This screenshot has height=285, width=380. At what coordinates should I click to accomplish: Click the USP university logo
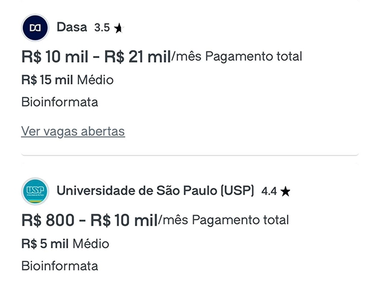pos(35,191)
